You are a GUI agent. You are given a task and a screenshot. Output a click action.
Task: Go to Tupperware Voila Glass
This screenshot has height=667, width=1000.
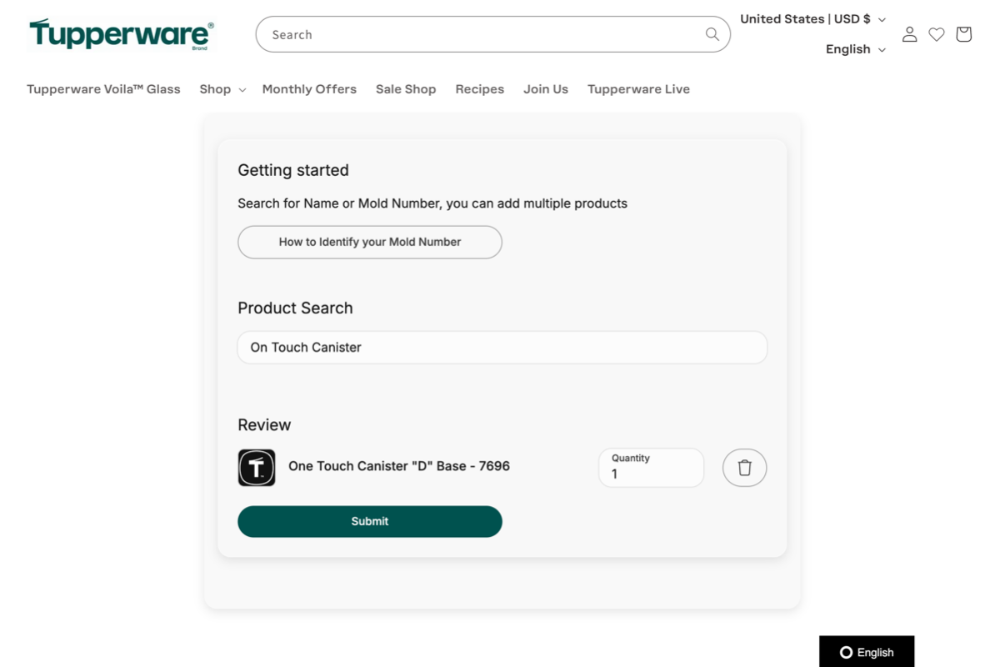tap(103, 89)
